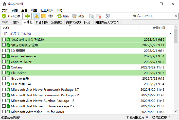The height and width of the screenshot is (120, 179).
Task: Click the 刷新 refresh button
Action: click(x=63, y=16)
